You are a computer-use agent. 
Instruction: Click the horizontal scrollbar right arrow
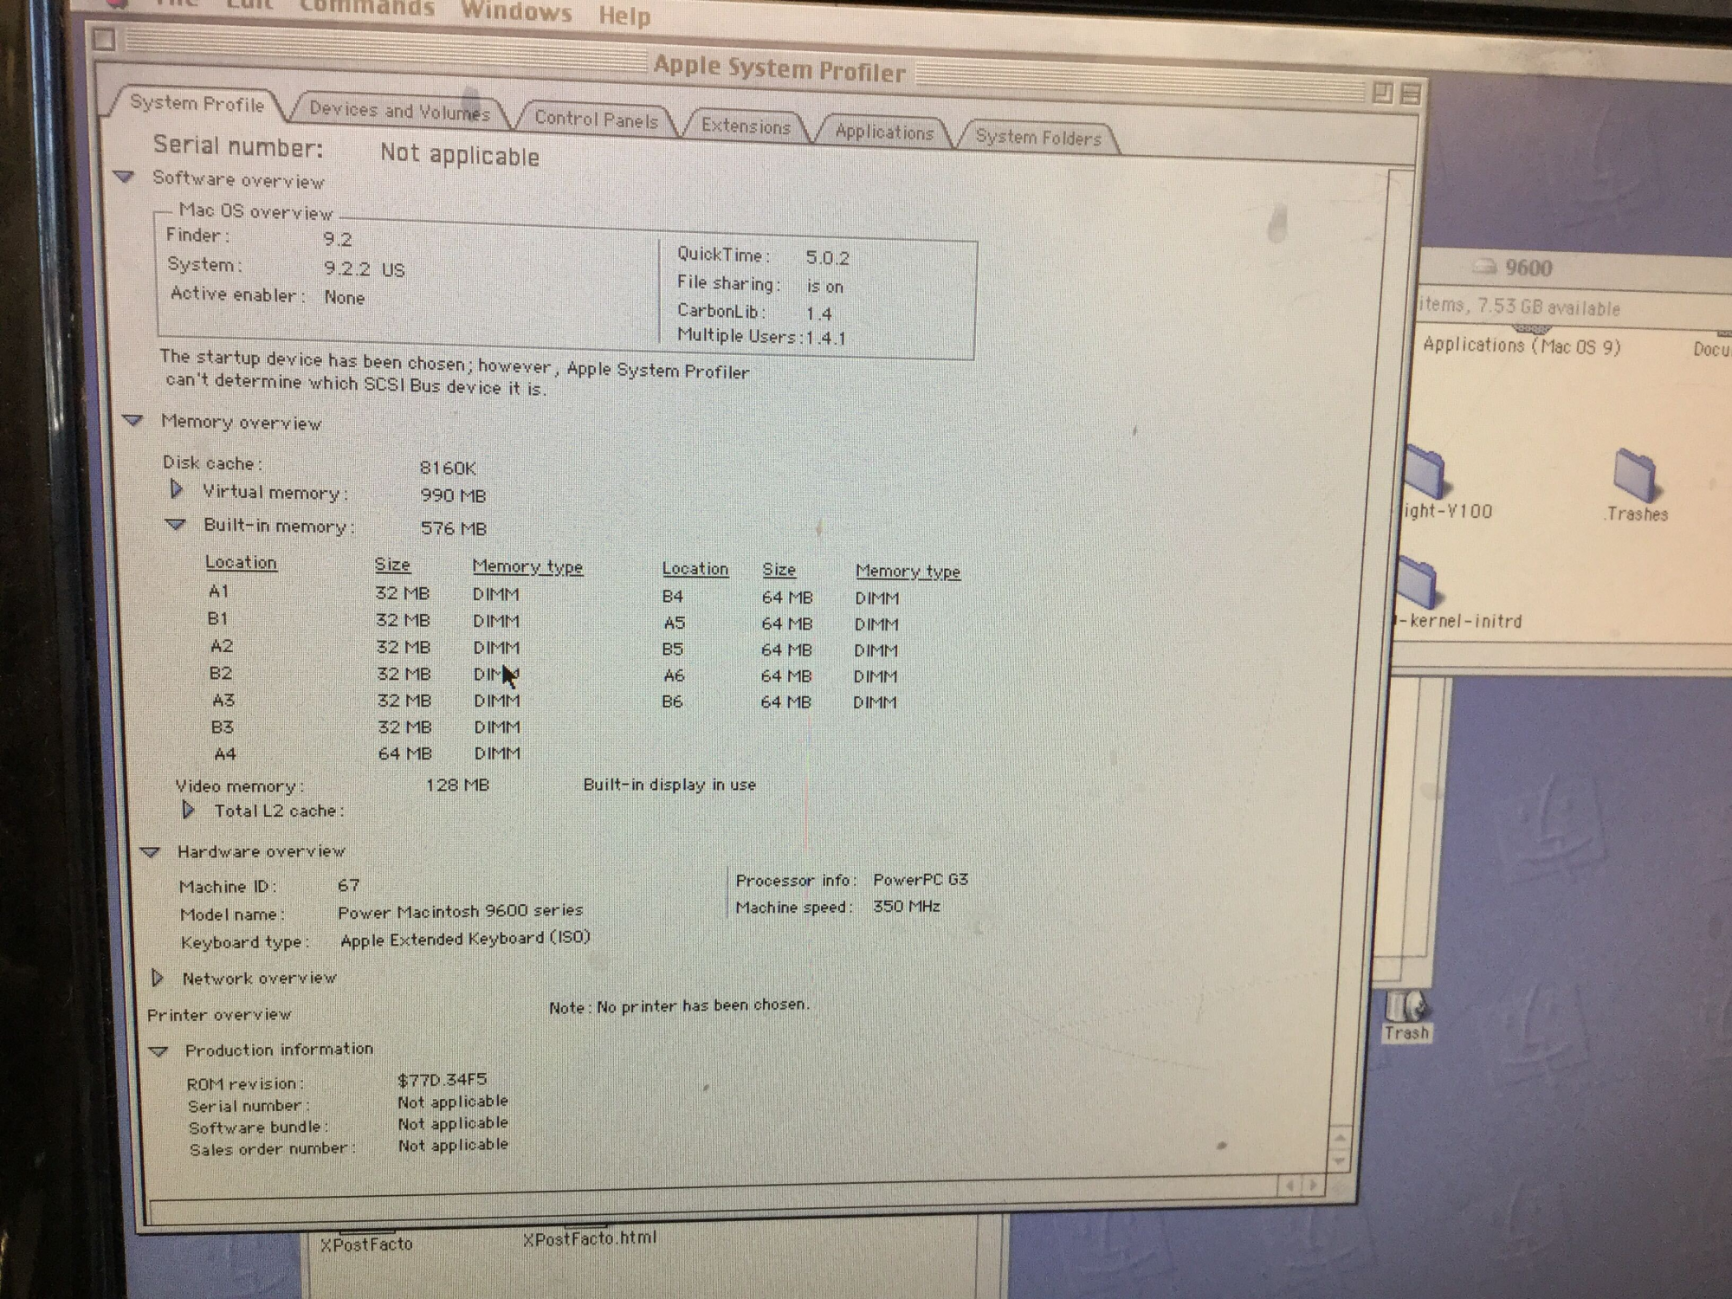click(x=1314, y=1185)
